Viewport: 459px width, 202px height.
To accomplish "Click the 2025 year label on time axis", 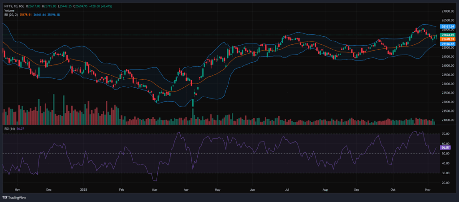I will tap(82, 189).
